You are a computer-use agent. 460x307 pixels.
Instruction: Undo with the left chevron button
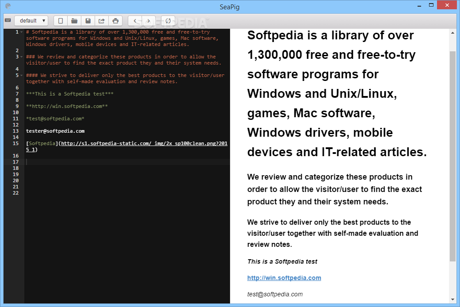point(135,21)
